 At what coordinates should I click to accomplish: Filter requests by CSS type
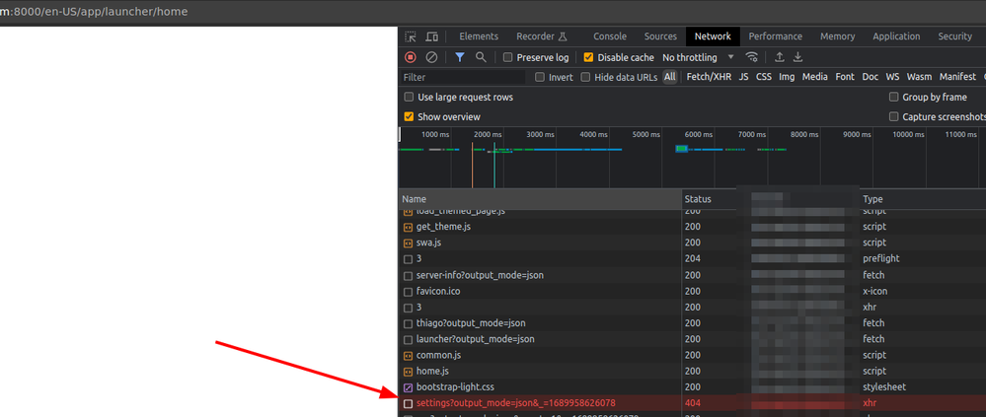tap(763, 77)
